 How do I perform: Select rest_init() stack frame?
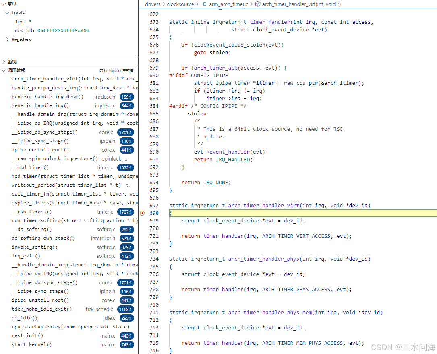69,335
